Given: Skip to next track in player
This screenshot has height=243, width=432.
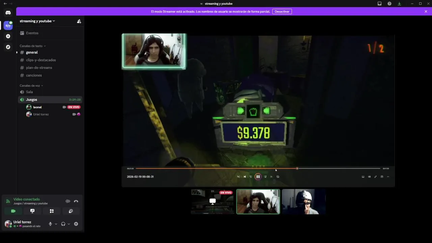Looking at the screenshot, I should coord(271,177).
